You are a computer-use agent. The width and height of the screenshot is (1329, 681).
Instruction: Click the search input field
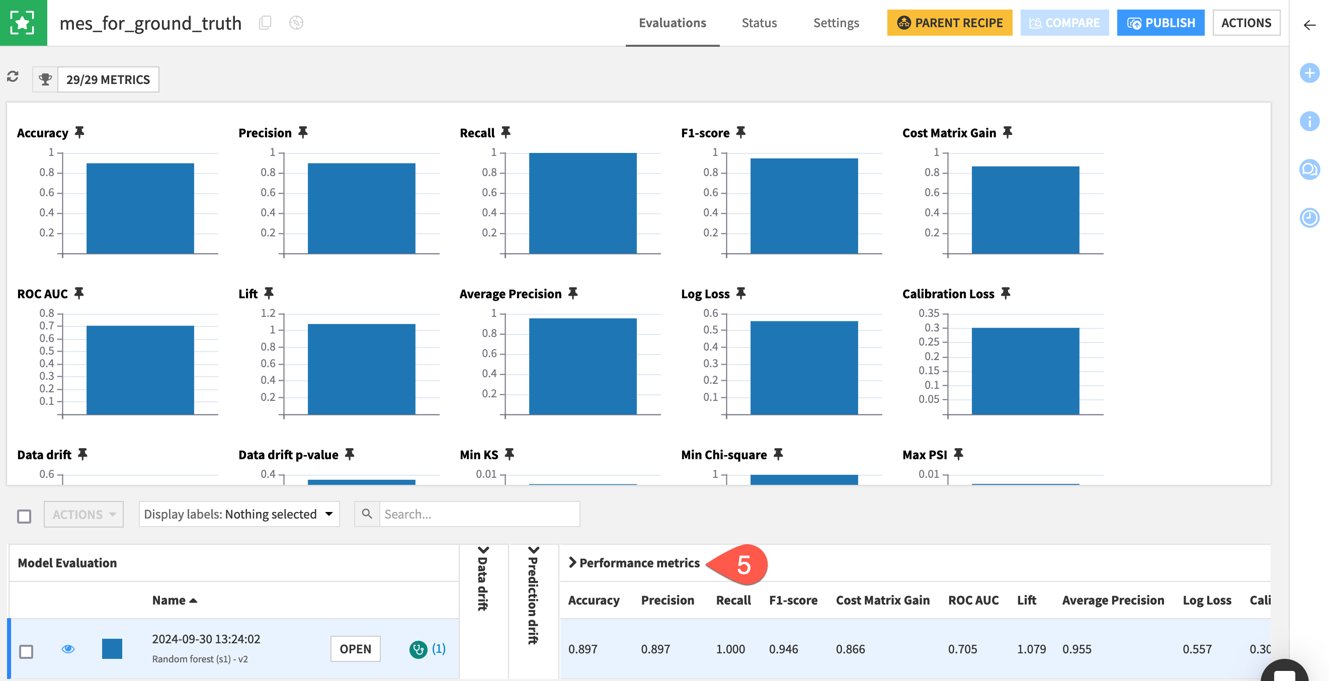477,514
